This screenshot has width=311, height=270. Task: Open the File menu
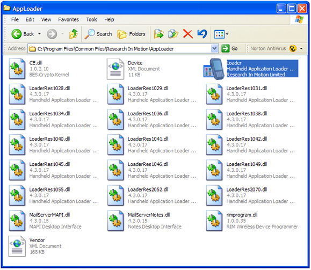point(15,19)
